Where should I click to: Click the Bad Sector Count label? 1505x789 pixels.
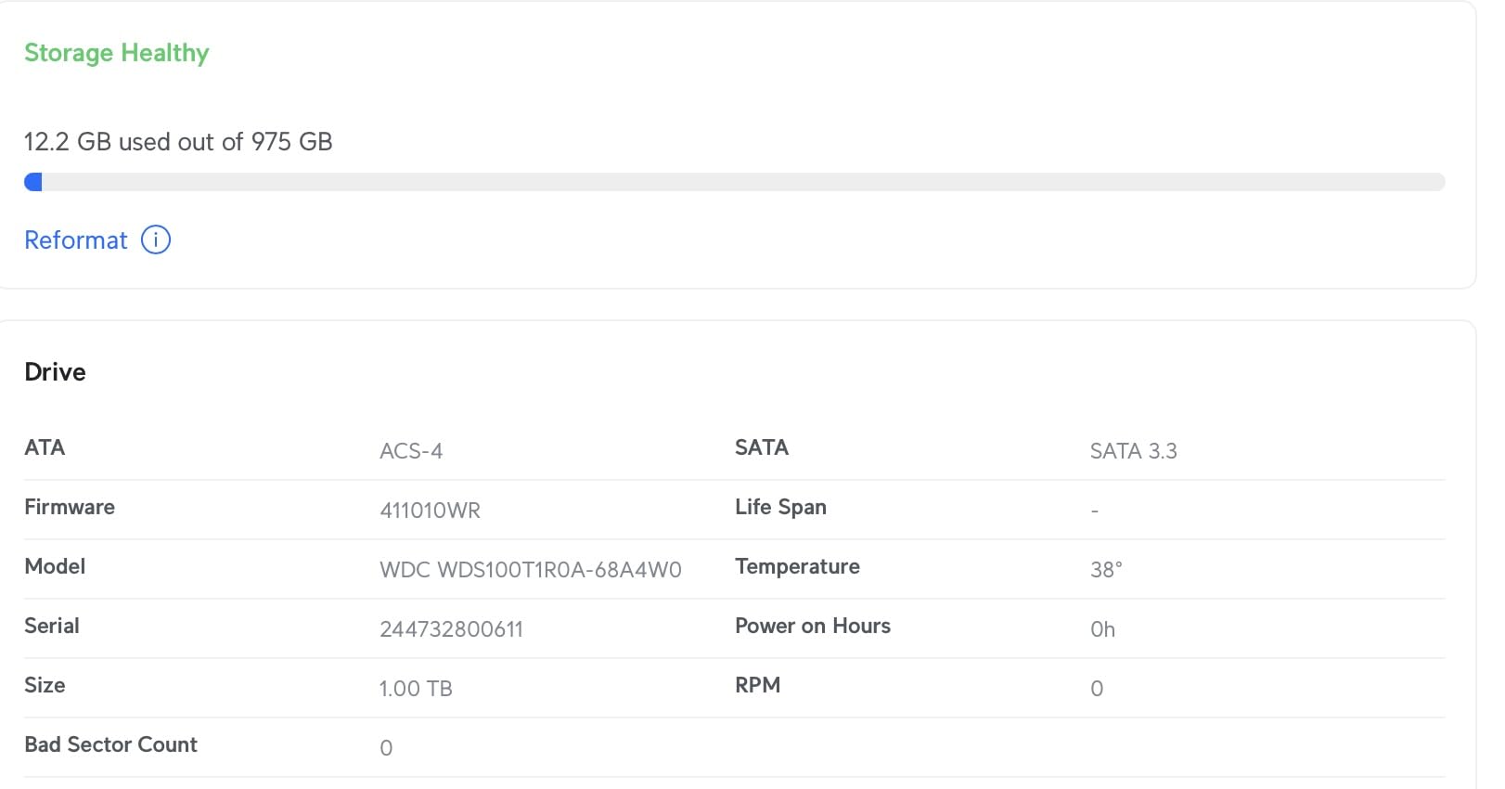point(110,744)
